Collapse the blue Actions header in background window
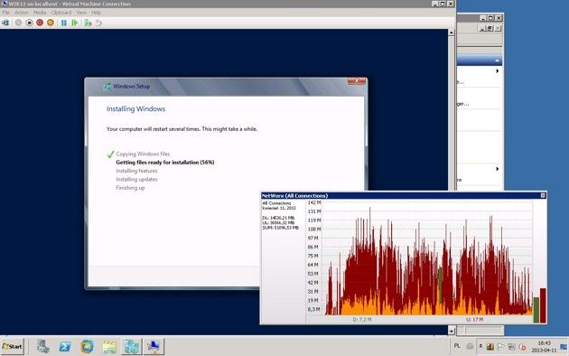 coord(497,61)
